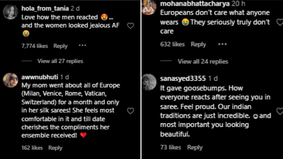Like sanasyed3355's comment with the heart icon
Screen dimensions: 283x159
point(280,111)
